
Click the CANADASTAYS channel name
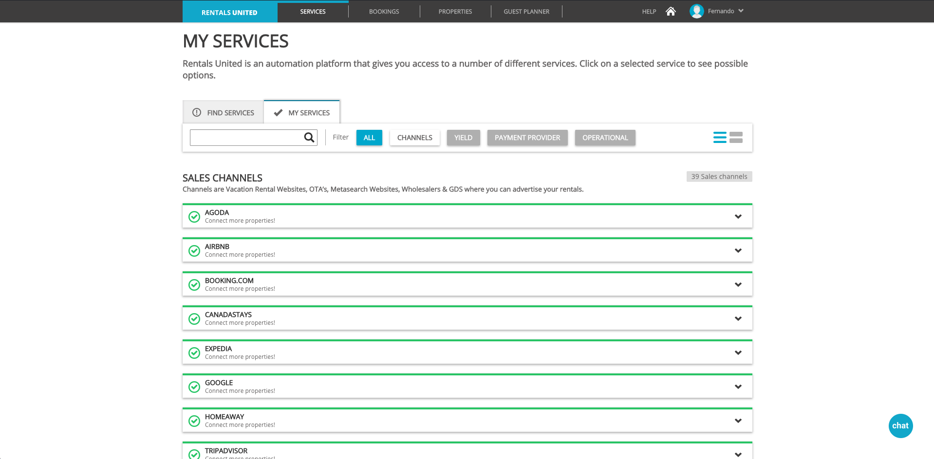click(x=228, y=315)
